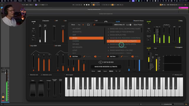189x106 pixels.
Task: Favorite BASS AXELS FOOLISHNESS with its star
Action: (108, 32)
